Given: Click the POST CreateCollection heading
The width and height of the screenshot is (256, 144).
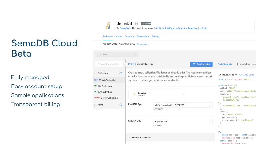Looking at the screenshot, I should coord(140,64).
